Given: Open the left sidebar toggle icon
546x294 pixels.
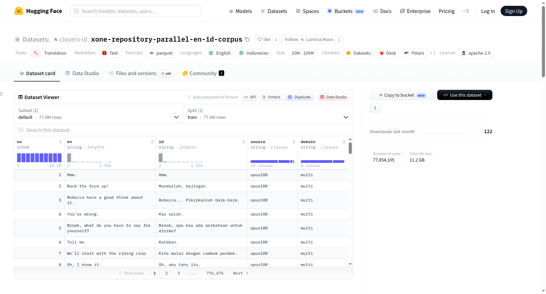Looking at the screenshot, I should (x=1, y=94).
